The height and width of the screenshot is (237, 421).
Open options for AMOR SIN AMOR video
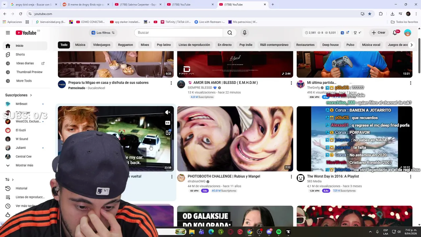[x=291, y=83]
